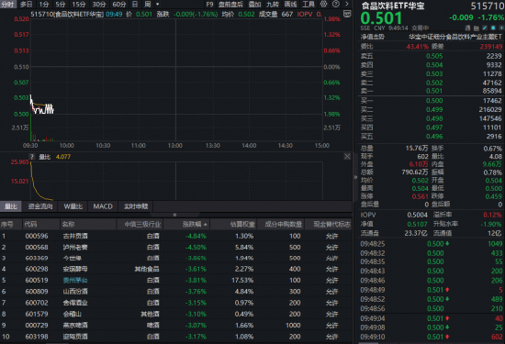Click the ETF code 515710 in header

click(x=488, y=6)
